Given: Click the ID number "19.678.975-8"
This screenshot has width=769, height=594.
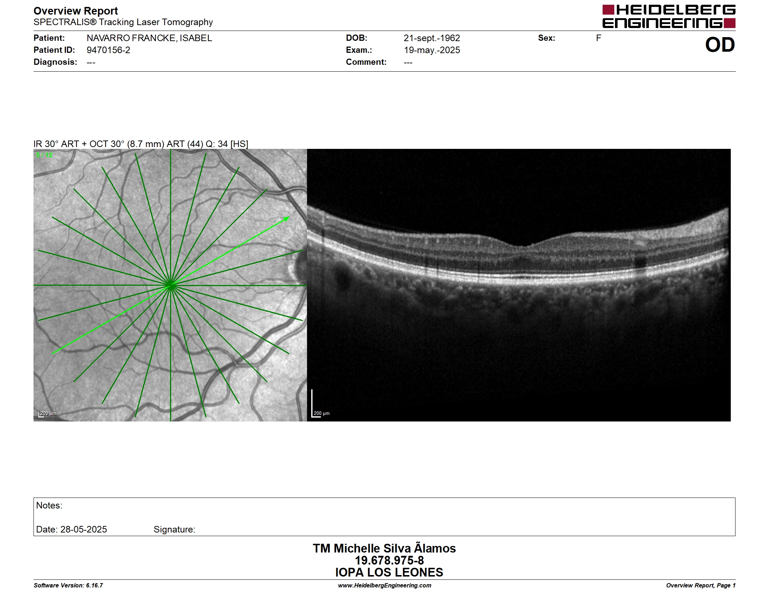Looking at the screenshot, I should (x=389, y=561).
